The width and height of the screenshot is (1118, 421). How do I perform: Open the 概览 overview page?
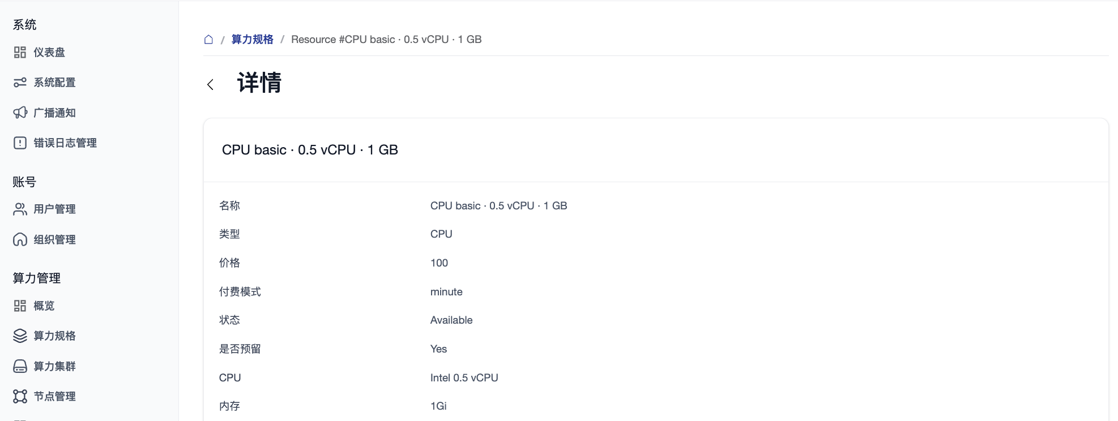[x=44, y=306]
